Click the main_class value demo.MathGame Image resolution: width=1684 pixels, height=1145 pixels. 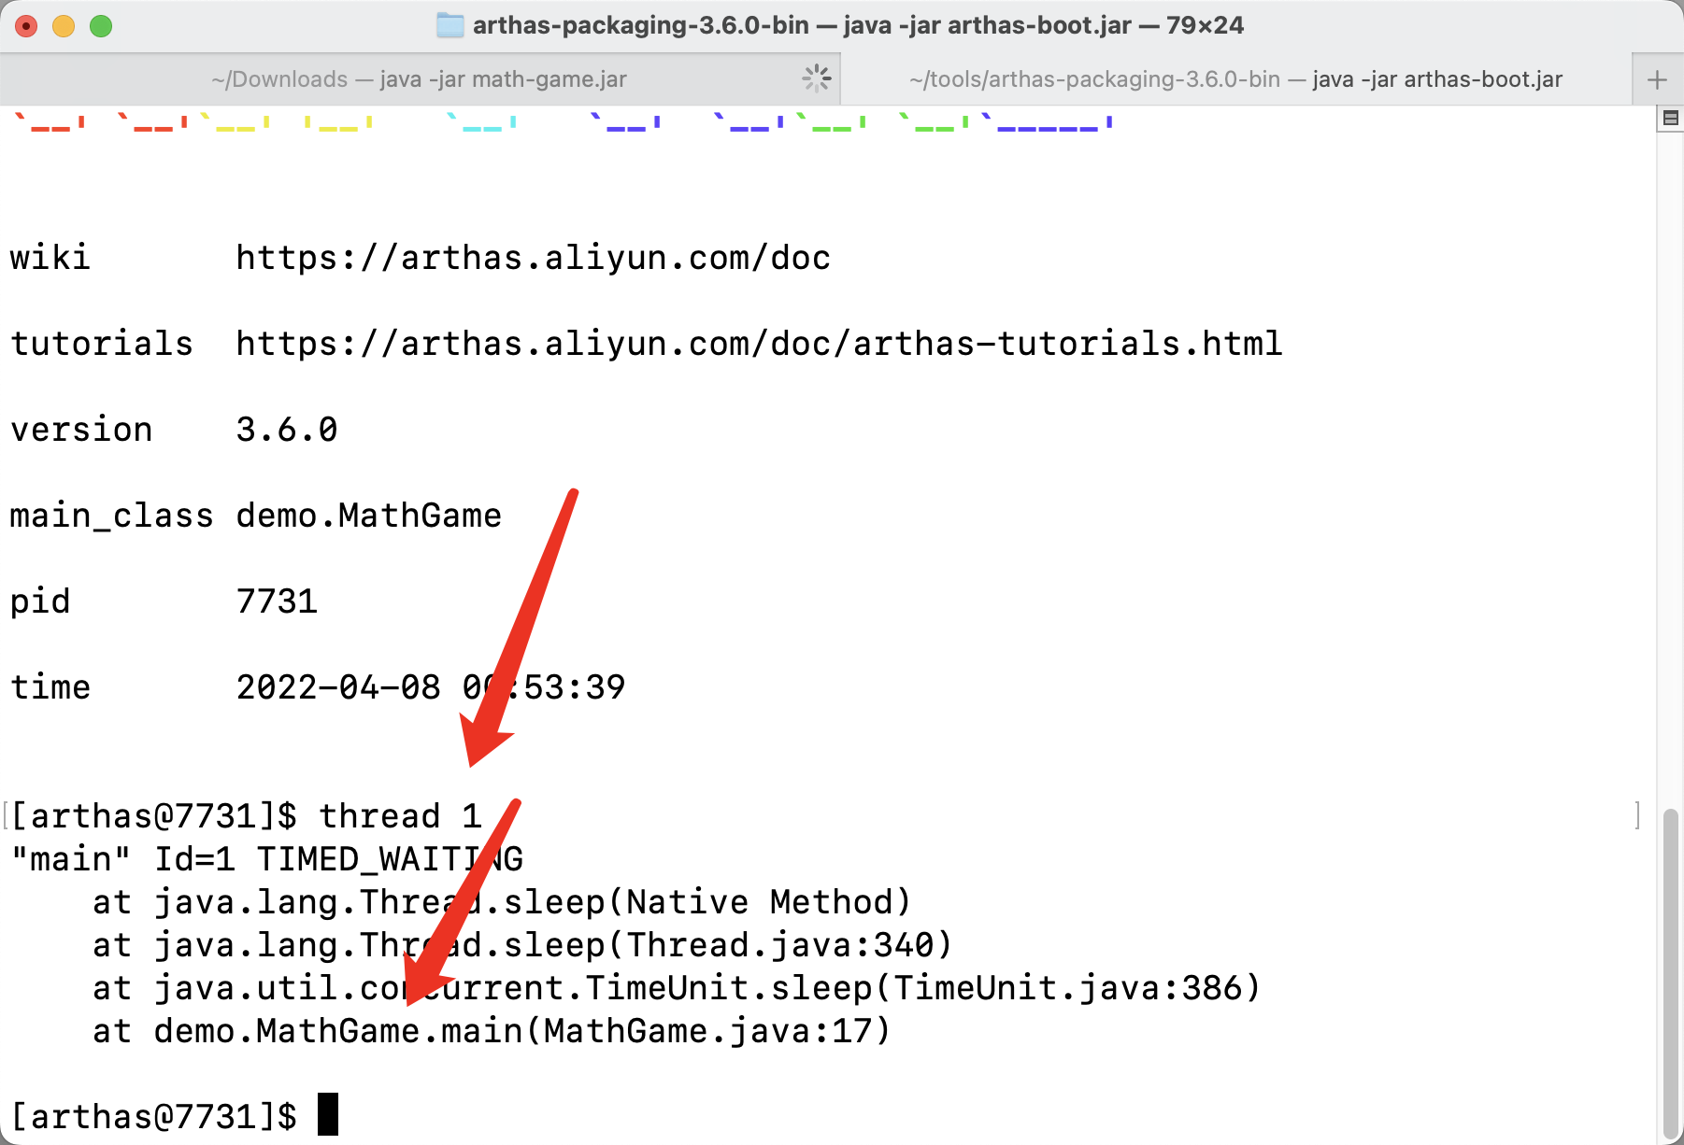click(369, 516)
